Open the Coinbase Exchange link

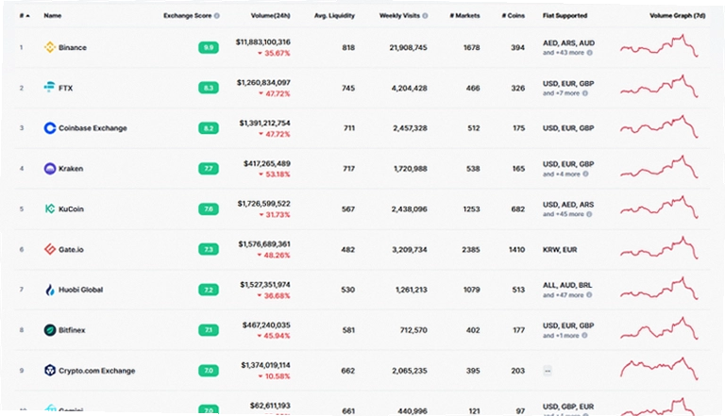pos(93,128)
